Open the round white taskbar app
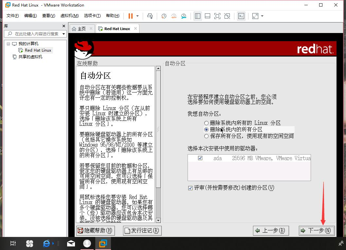Screen dimensions: 346x250 87,243
